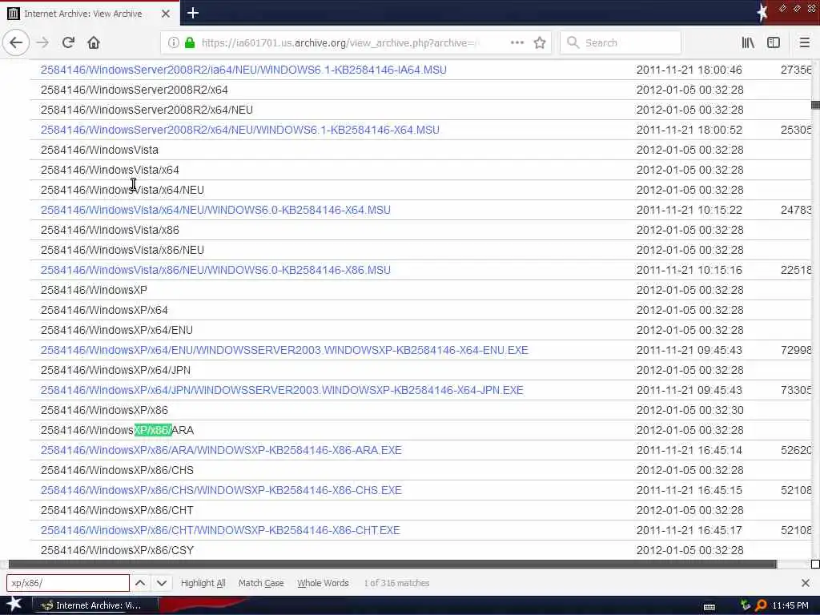Find previous match with up arrow

tap(140, 583)
